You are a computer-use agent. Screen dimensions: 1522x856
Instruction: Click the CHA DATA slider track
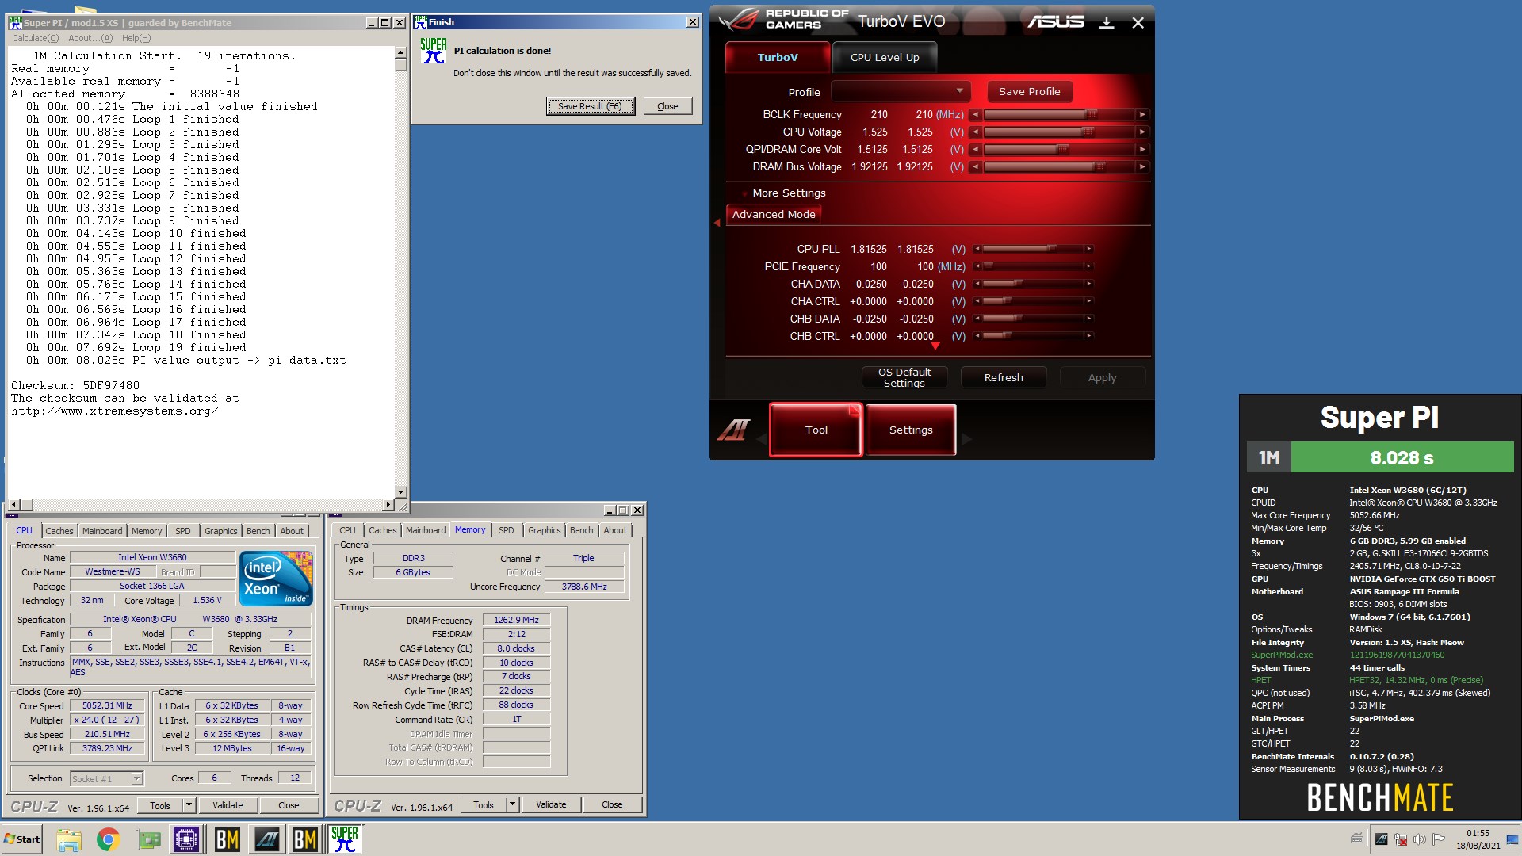point(1033,284)
